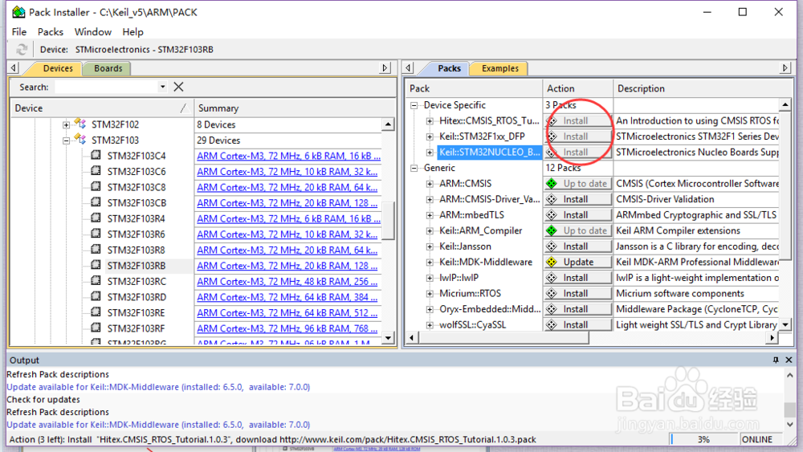Image resolution: width=803 pixels, height=452 pixels.
Task: Click the family icon beside STM32F103
Action: tap(79, 139)
